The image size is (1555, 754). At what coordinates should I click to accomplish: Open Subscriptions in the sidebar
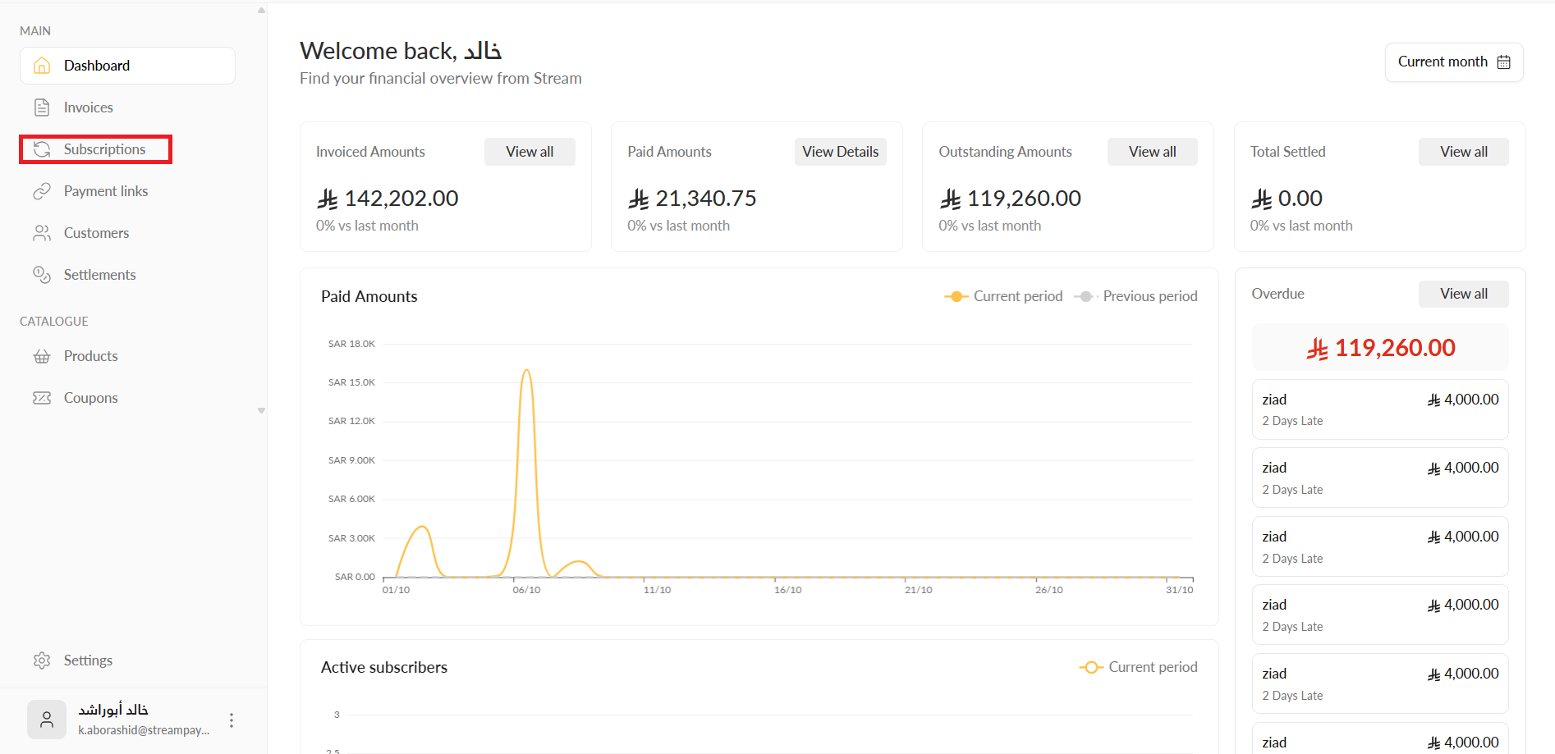pyautogui.click(x=104, y=149)
